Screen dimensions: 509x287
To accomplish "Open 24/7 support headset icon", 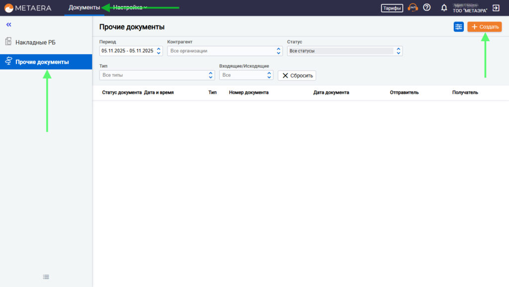I will coord(413,7).
